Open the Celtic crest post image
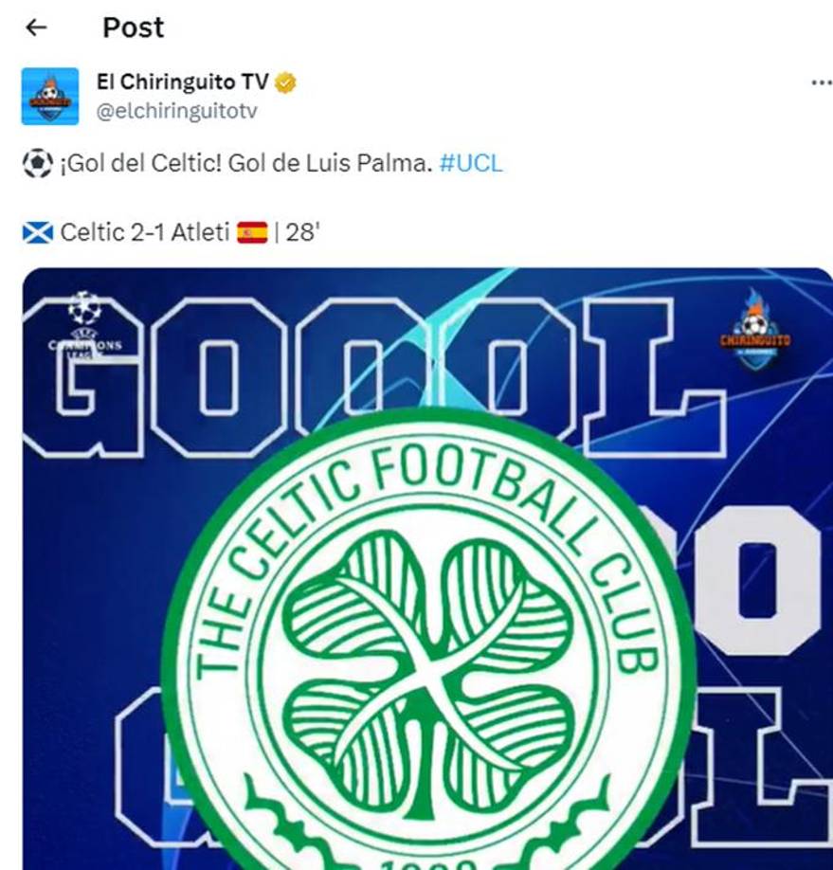The height and width of the screenshot is (870, 833). click(427, 569)
